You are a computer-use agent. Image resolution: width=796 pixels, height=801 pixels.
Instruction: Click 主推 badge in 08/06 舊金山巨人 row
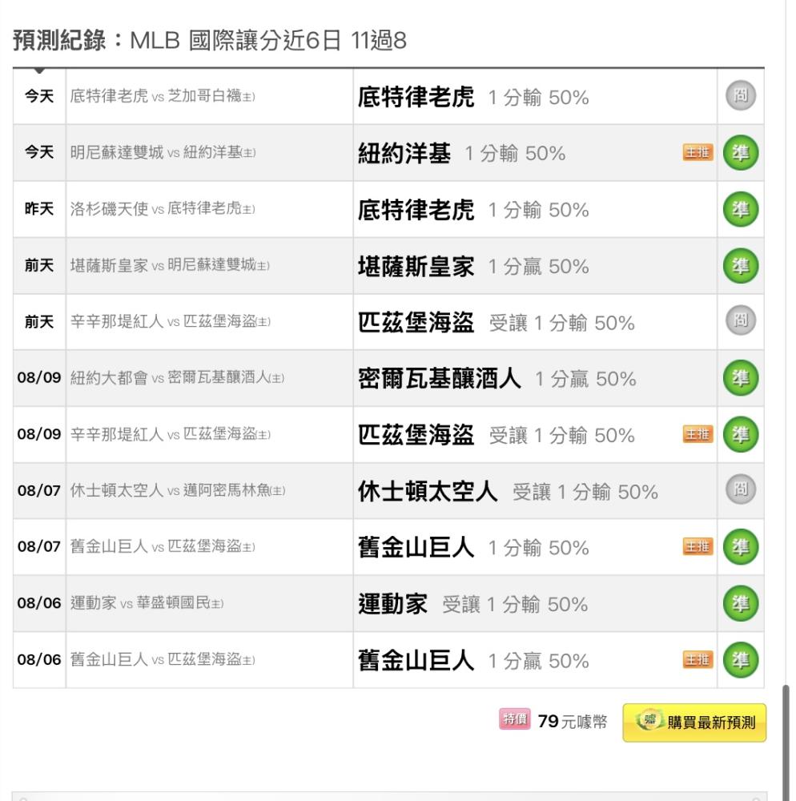698,659
